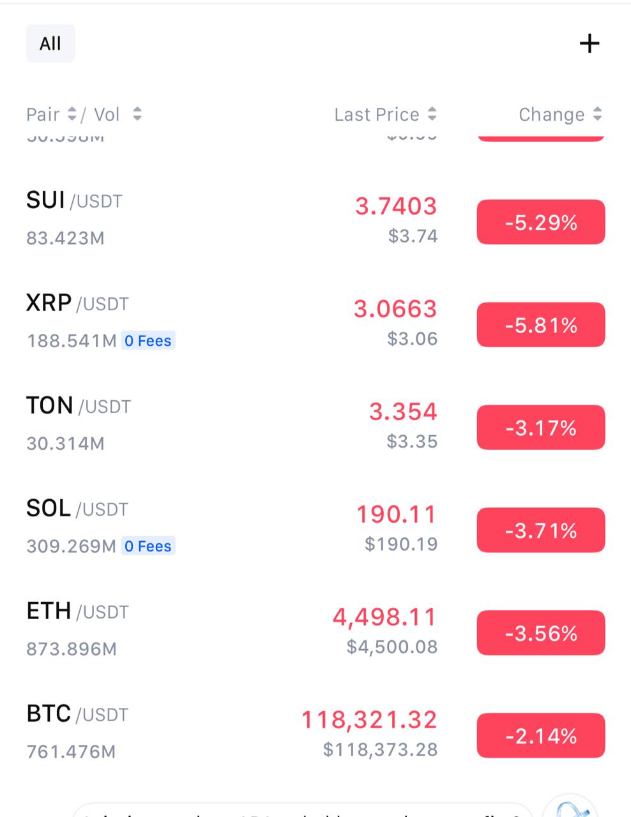Click the BTC 118,321.32 last price
Screen dimensions: 631x817
[x=369, y=720]
